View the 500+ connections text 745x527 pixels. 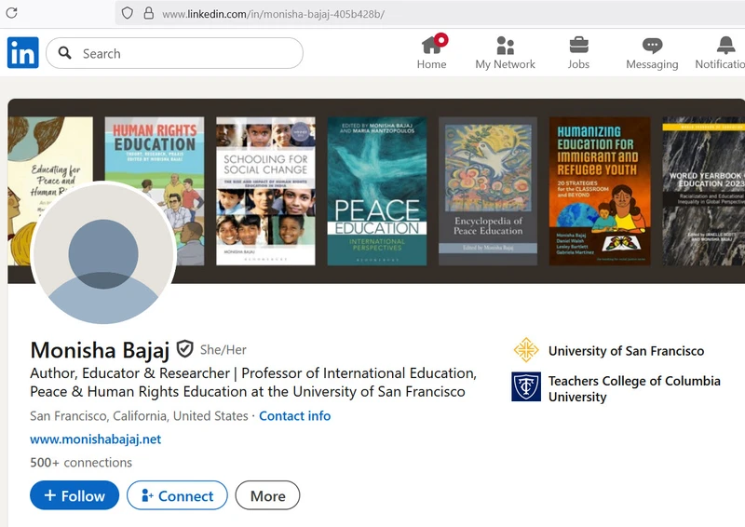tap(81, 463)
